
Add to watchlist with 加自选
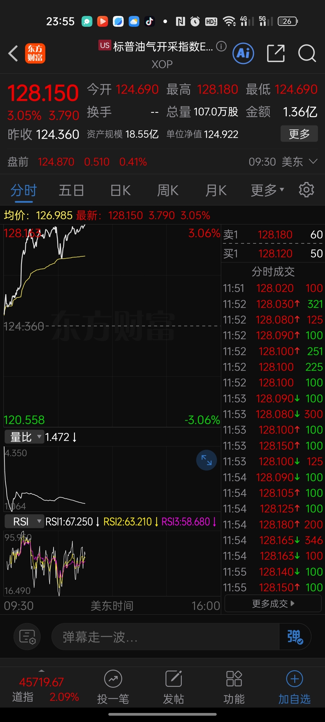pos(295,688)
